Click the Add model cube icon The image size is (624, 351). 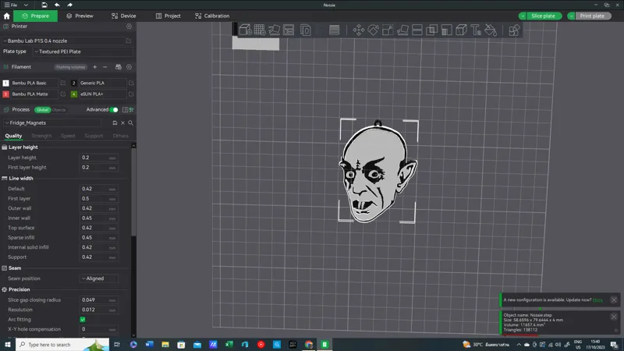[x=245, y=30]
